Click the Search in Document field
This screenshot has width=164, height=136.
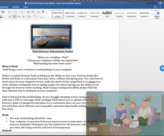click(140, 3)
